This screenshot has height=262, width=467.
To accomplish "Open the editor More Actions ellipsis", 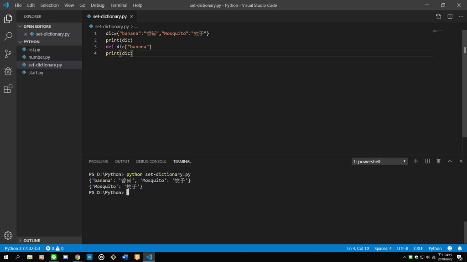I will click(x=461, y=16).
